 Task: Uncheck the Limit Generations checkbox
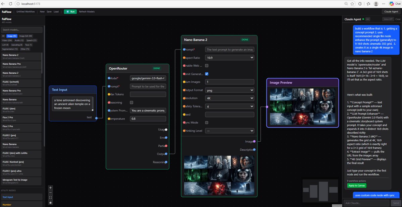pos(207,74)
